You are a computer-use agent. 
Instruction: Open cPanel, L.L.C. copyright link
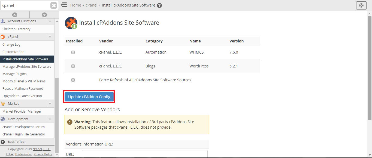tap(42, 149)
